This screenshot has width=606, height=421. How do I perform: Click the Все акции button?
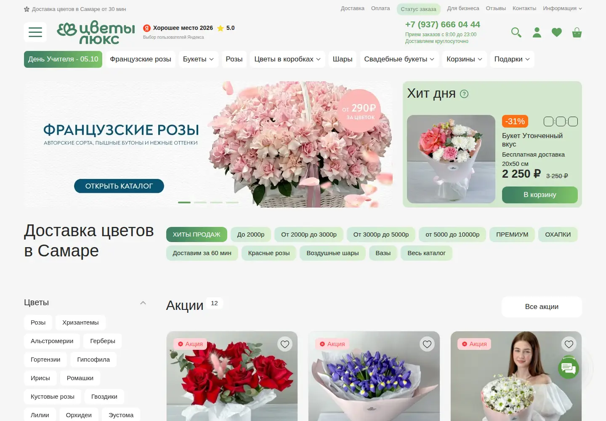click(542, 307)
